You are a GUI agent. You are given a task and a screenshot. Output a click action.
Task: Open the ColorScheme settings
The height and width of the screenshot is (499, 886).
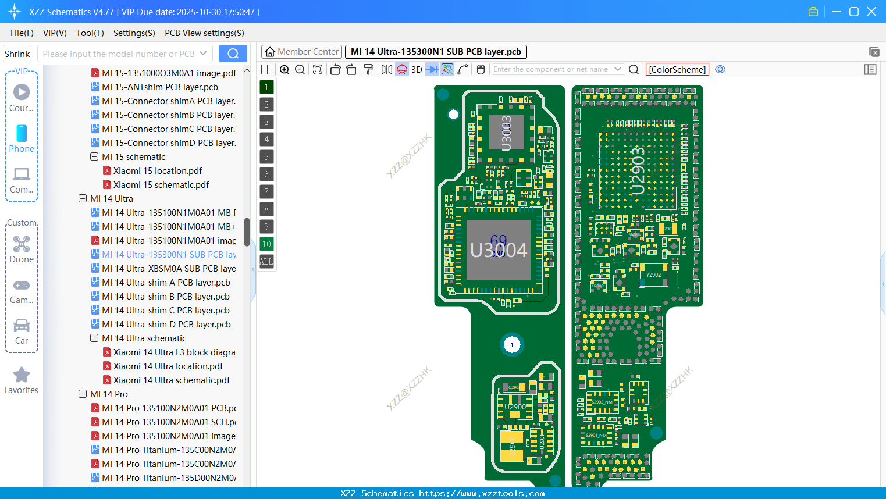coord(677,69)
